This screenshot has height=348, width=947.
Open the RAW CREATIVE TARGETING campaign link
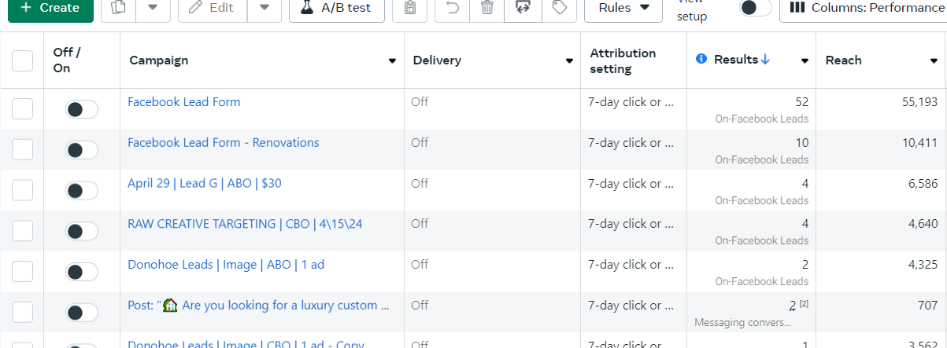click(245, 224)
